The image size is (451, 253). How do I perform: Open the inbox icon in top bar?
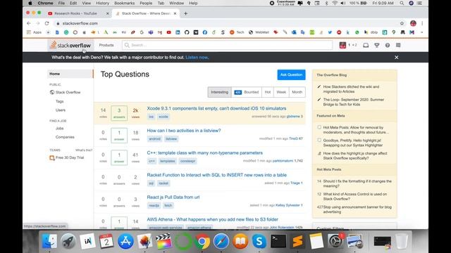(366, 45)
